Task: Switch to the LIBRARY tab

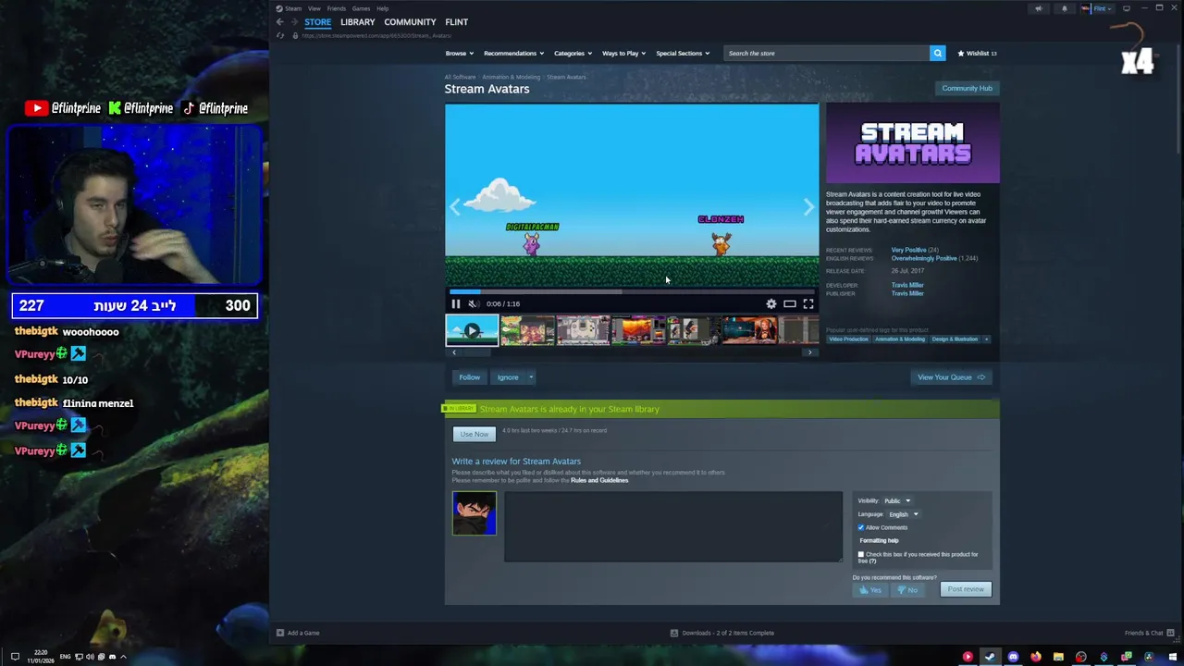Action: (357, 22)
